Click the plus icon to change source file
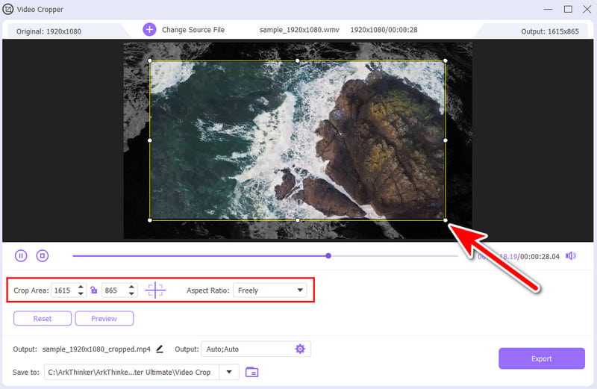The height and width of the screenshot is (389, 597). [149, 29]
